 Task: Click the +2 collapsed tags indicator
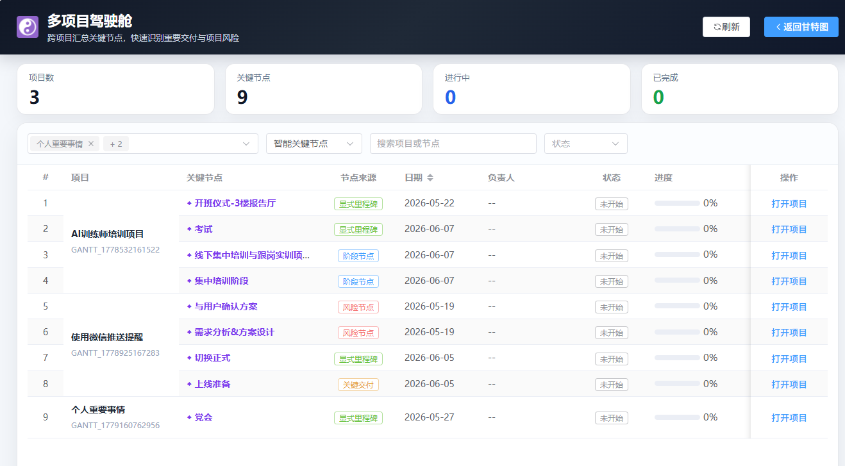click(116, 144)
